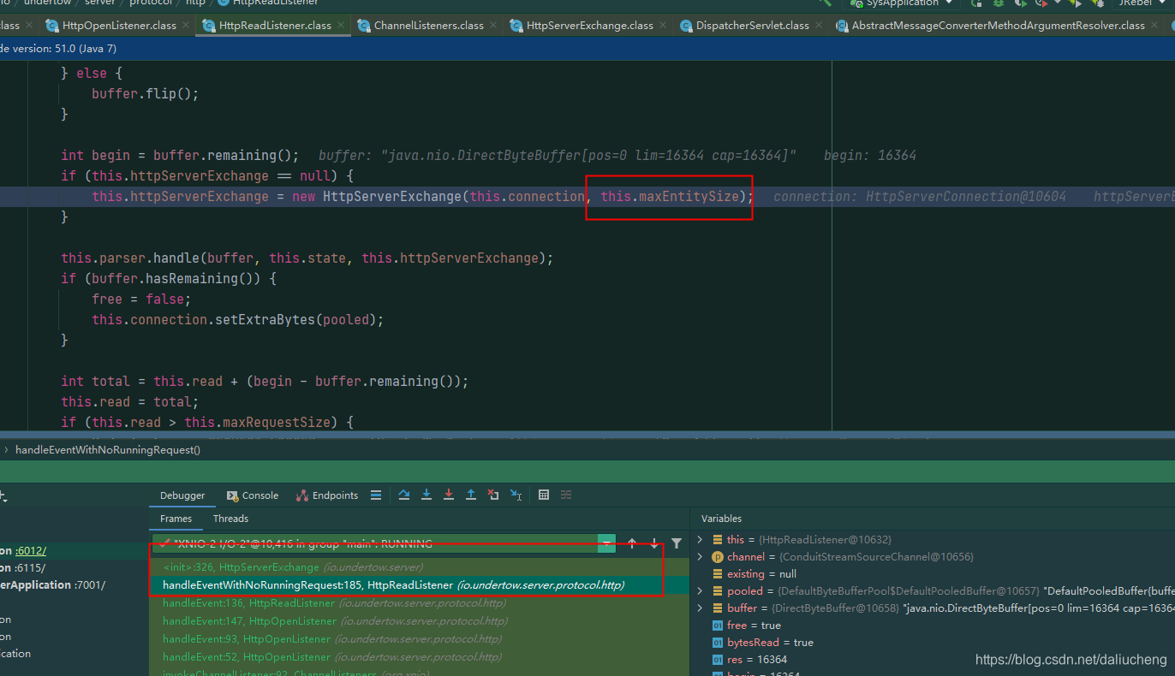Click this.read = total; in code
This screenshot has width=1175, height=676.
129,402
